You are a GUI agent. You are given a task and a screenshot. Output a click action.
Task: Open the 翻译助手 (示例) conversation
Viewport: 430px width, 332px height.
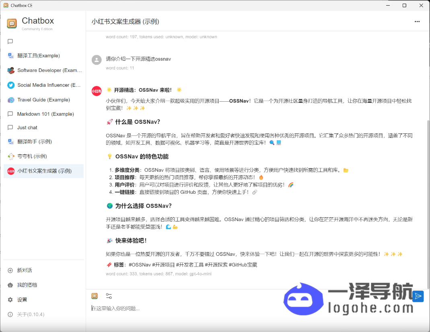43,141
